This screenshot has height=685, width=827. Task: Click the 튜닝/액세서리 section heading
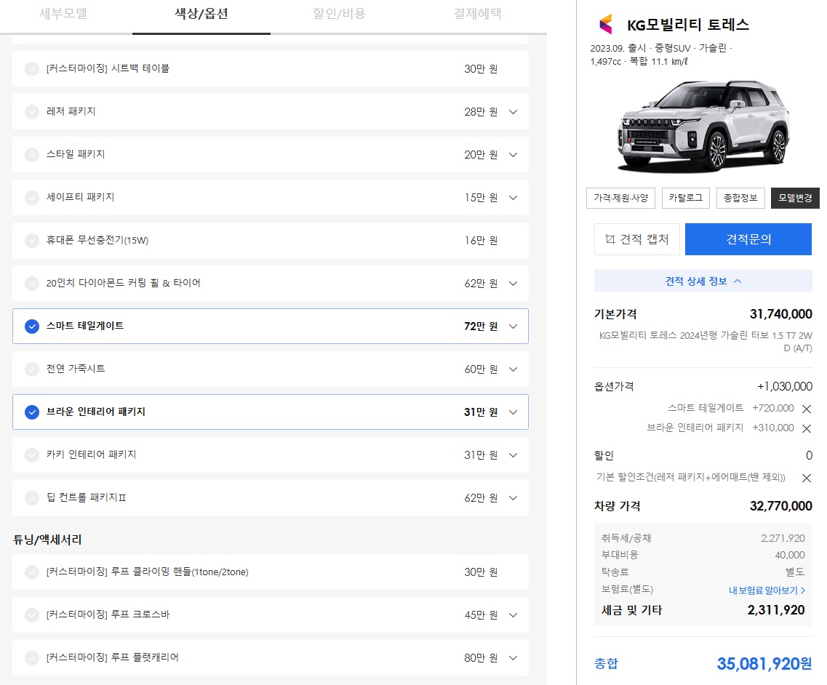click(x=47, y=540)
